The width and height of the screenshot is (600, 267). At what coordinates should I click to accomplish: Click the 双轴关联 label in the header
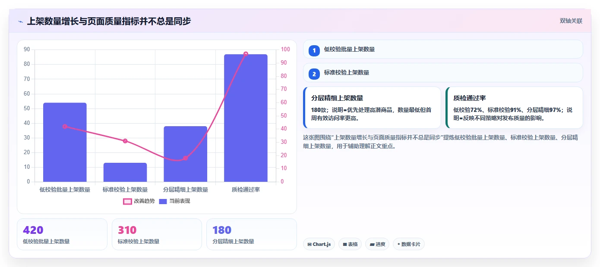click(571, 21)
